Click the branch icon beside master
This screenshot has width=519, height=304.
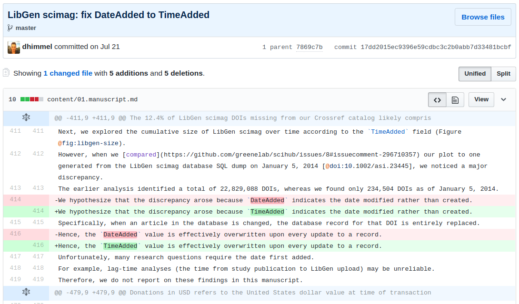[10, 28]
